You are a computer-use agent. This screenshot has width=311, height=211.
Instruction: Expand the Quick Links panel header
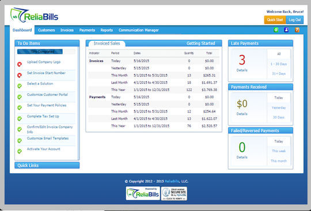point(47,165)
